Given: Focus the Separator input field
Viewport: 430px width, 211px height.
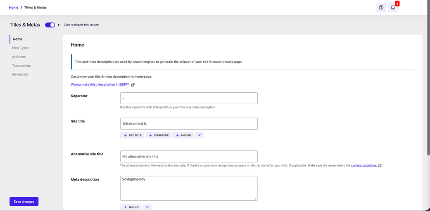Looking at the screenshot, I should click(x=189, y=98).
